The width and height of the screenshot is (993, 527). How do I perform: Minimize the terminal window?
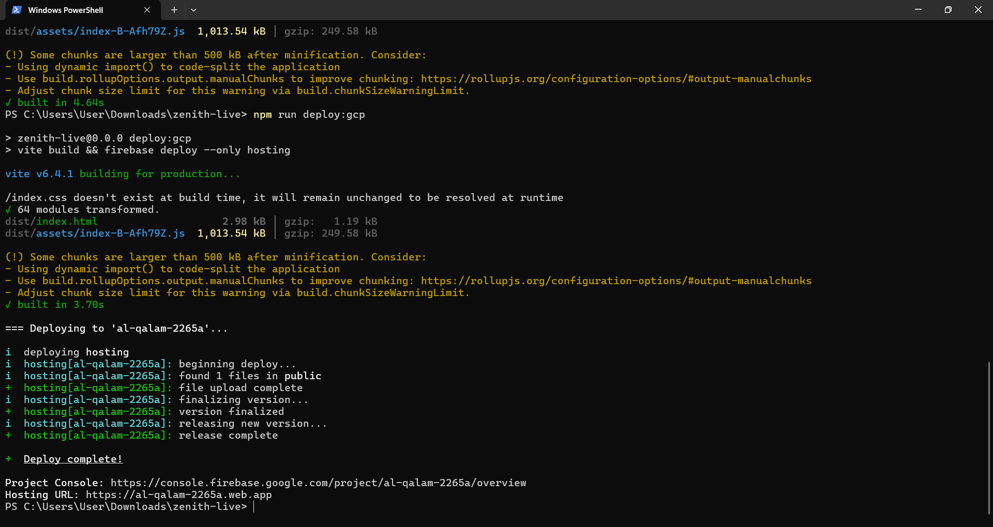(918, 10)
